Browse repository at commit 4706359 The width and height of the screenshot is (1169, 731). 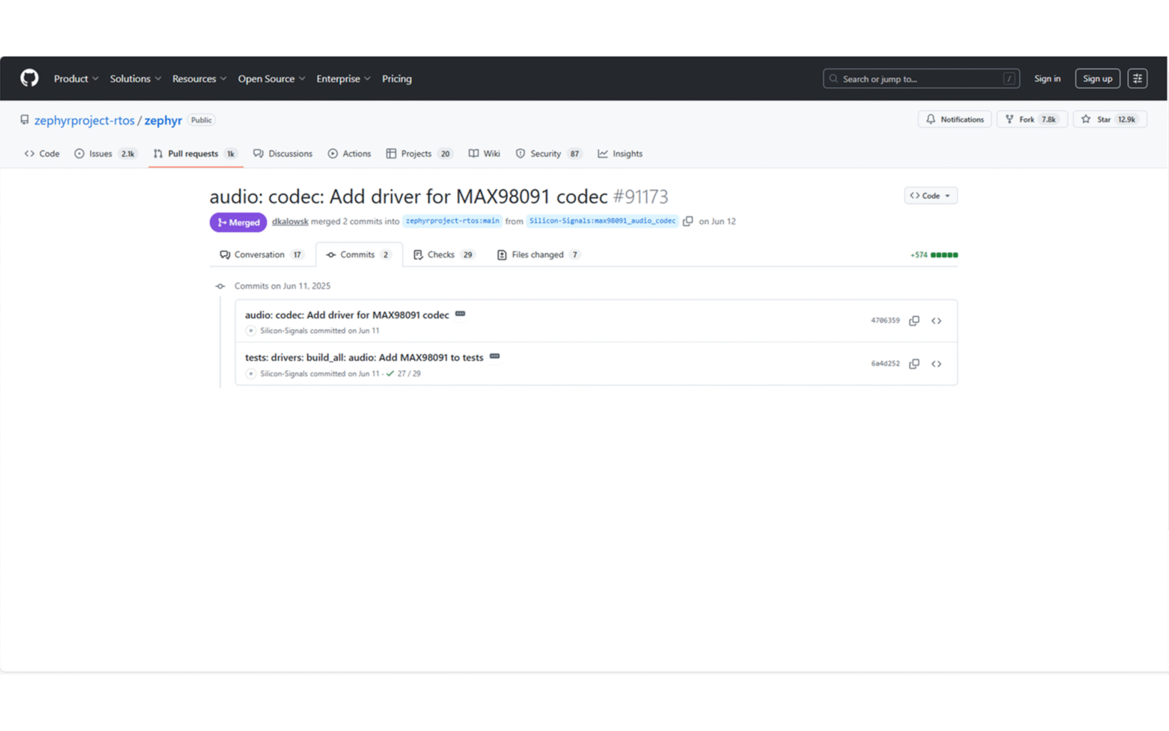(936, 321)
